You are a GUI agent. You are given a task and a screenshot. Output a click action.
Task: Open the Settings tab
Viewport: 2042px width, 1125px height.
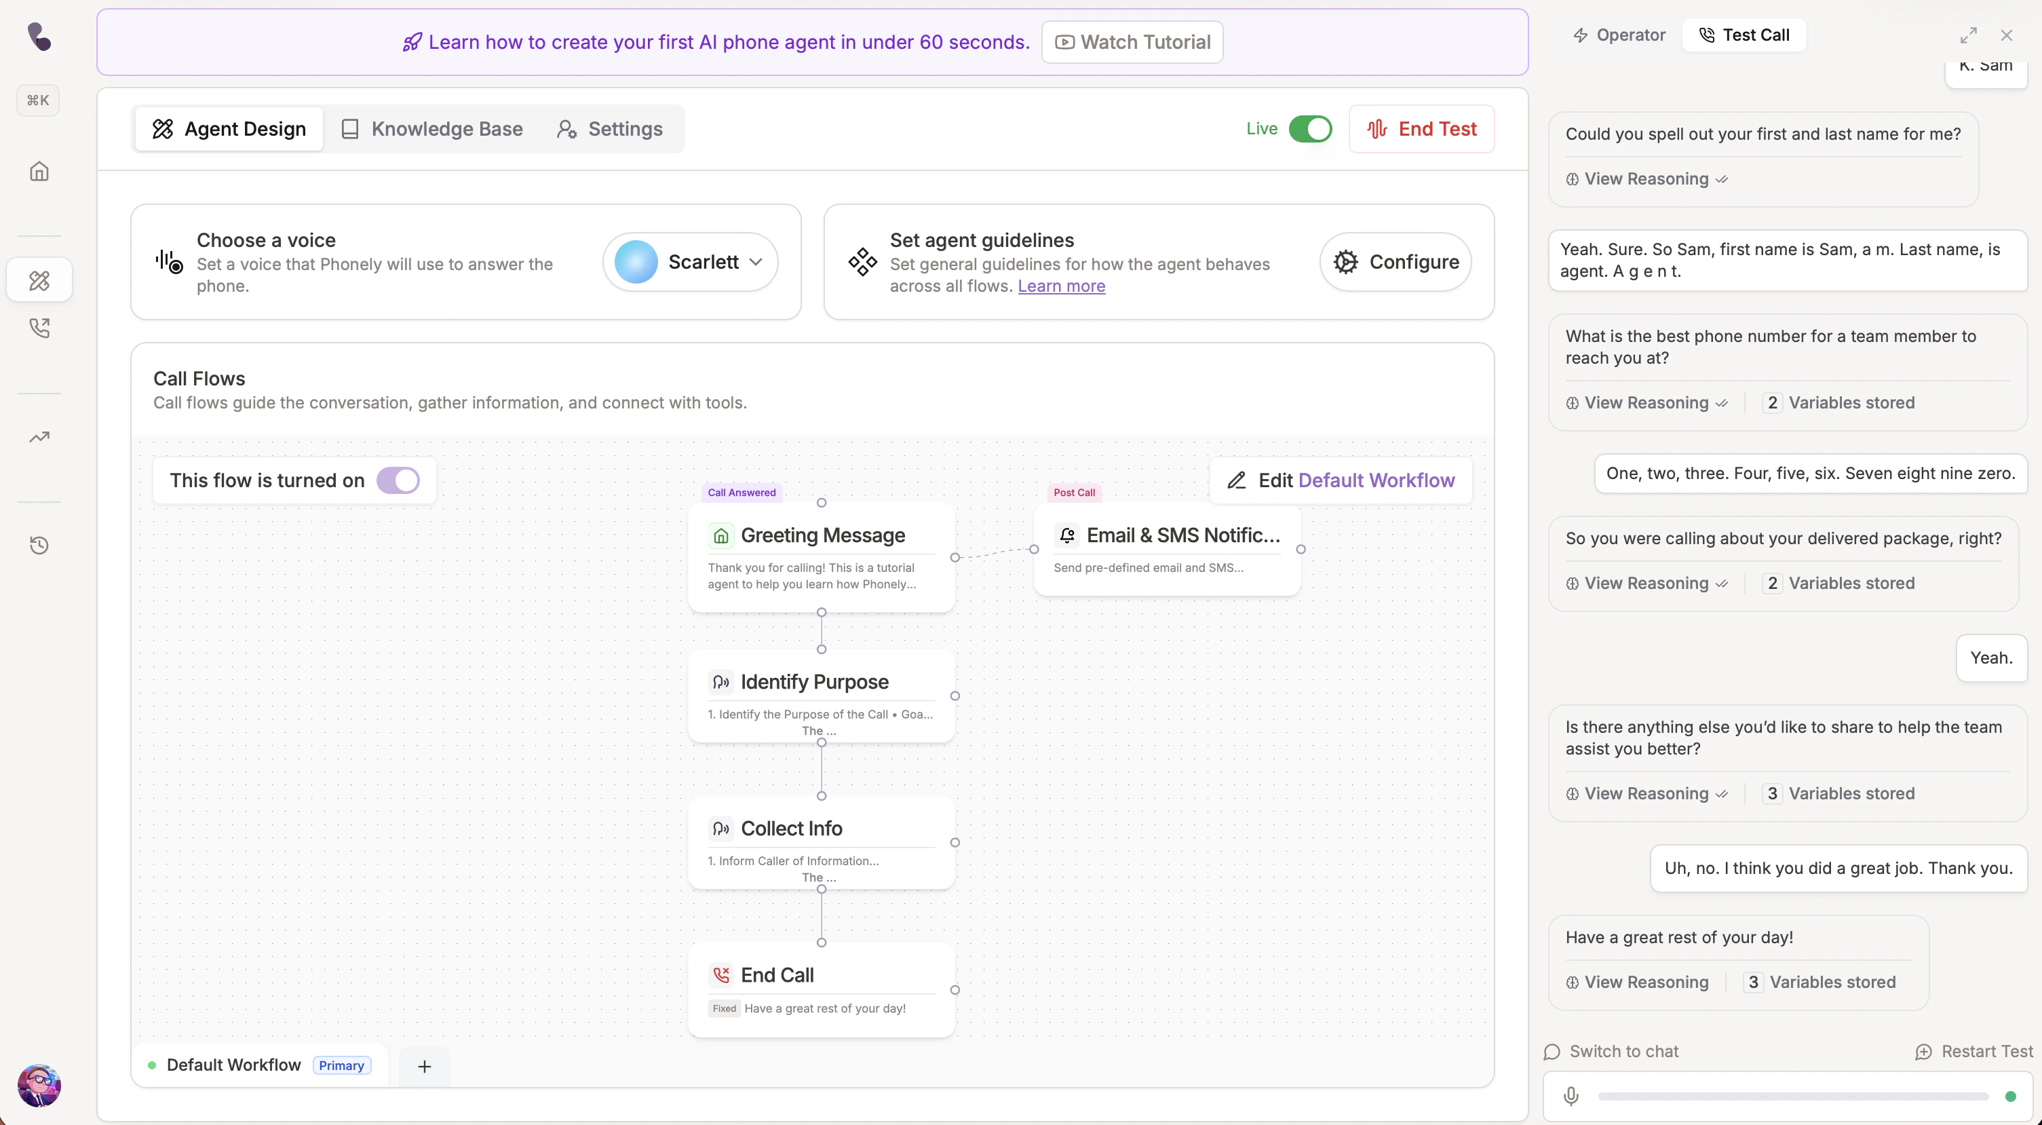pyautogui.click(x=610, y=128)
